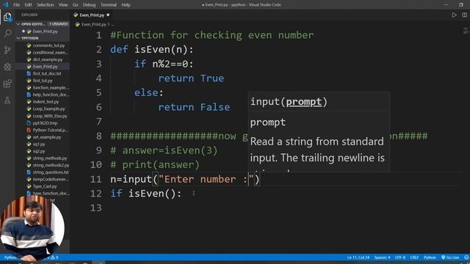Click 'prompt' parameter in signature help popup

click(303, 102)
